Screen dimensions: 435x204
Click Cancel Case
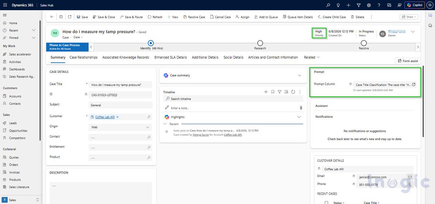pos(220,17)
